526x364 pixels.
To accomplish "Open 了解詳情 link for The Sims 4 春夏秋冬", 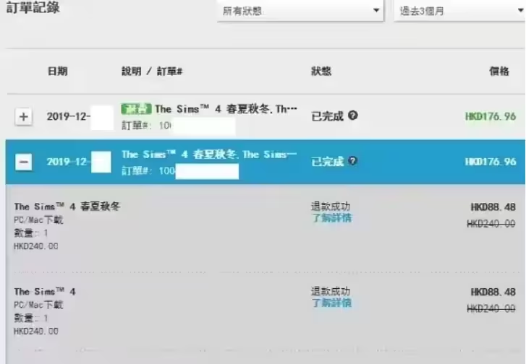I will click(x=331, y=218).
